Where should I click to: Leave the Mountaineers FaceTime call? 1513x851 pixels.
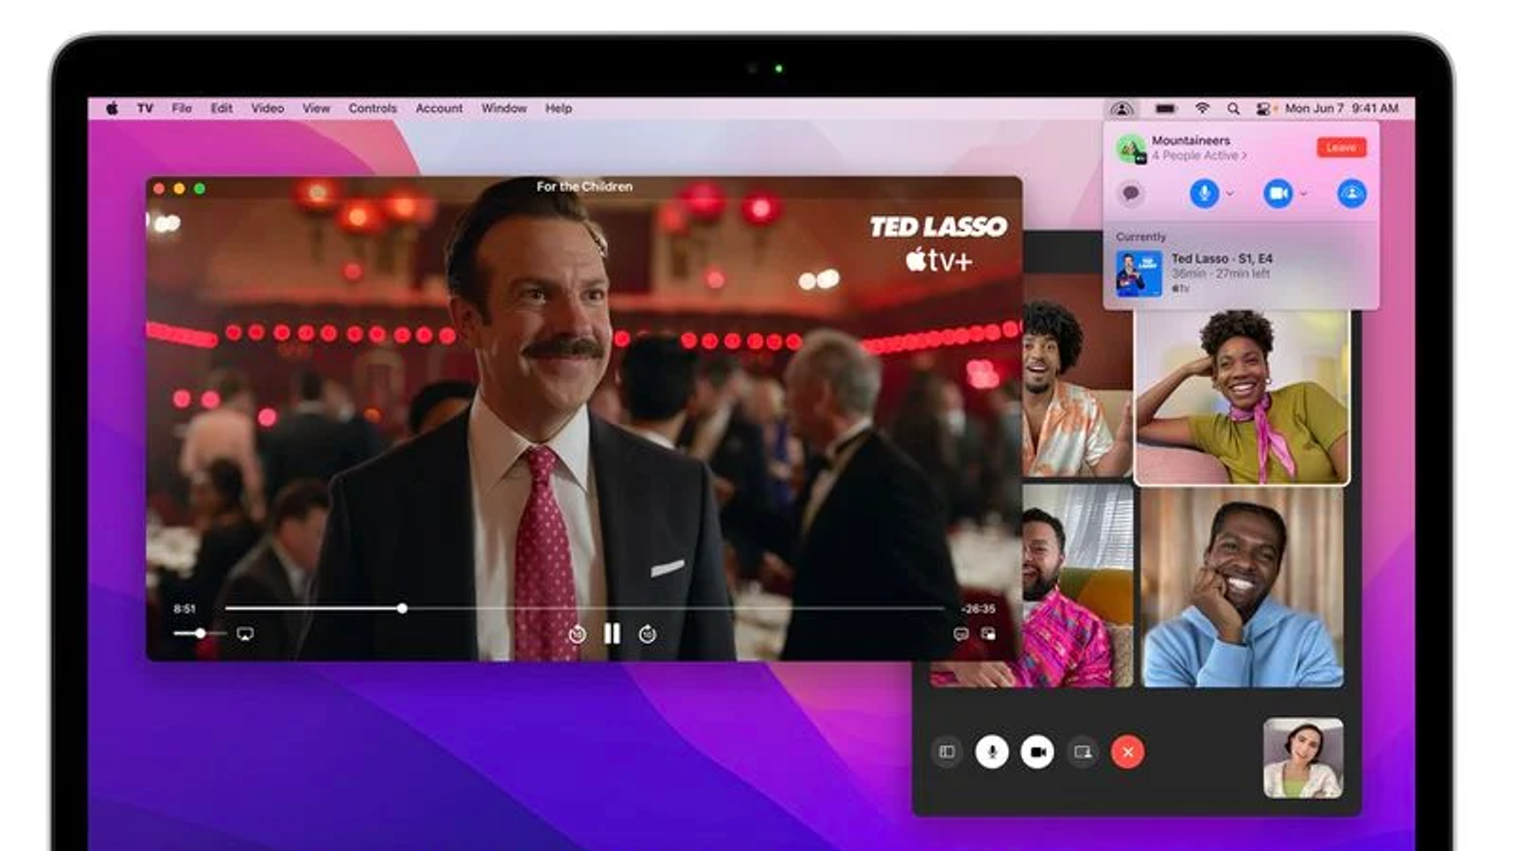1341,148
